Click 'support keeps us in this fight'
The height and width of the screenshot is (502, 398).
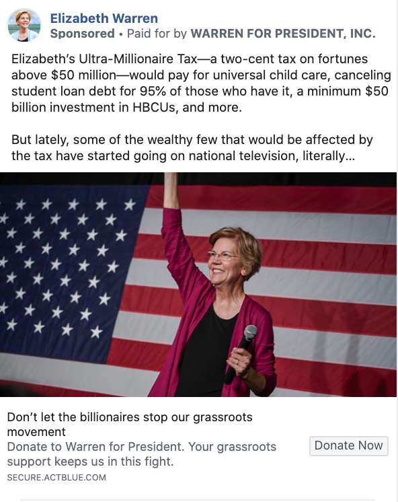tap(90, 462)
